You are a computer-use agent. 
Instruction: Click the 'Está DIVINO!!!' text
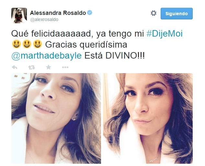[115, 56]
